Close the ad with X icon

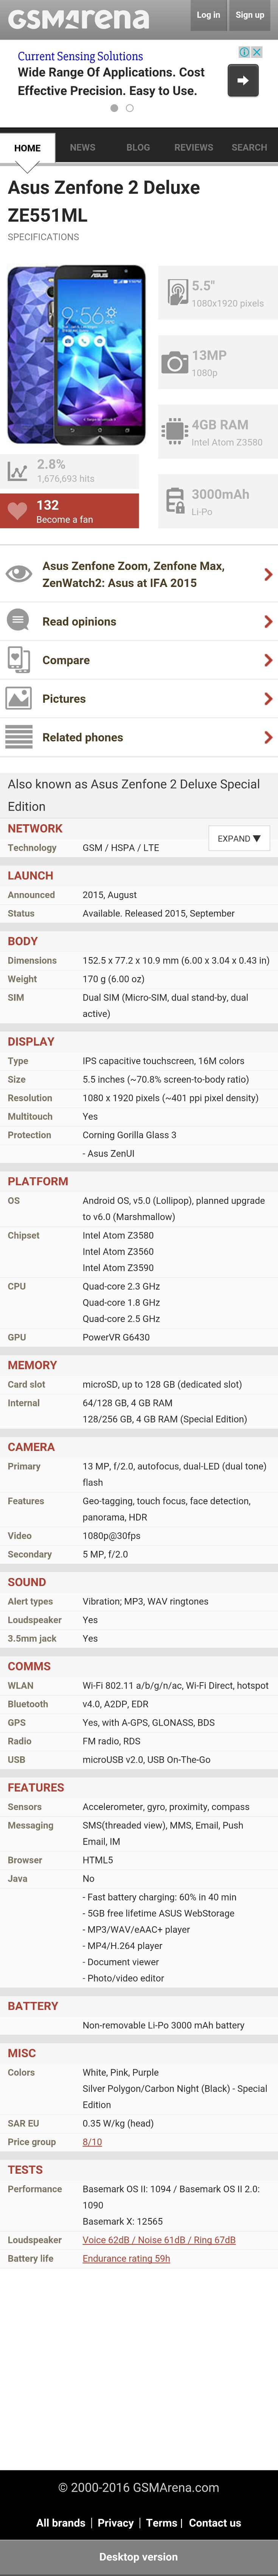(x=257, y=52)
